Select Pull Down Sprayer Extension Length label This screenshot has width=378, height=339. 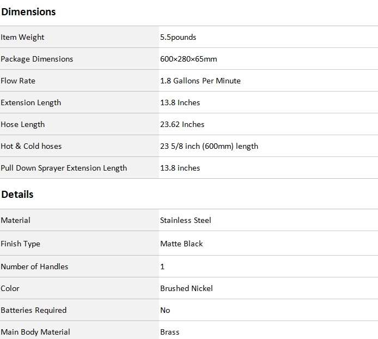coord(64,168)
